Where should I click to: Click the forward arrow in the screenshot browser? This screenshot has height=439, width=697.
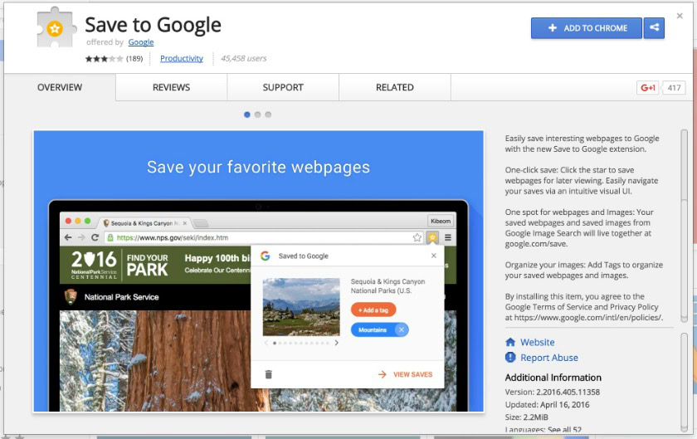(x=81, y=237)
